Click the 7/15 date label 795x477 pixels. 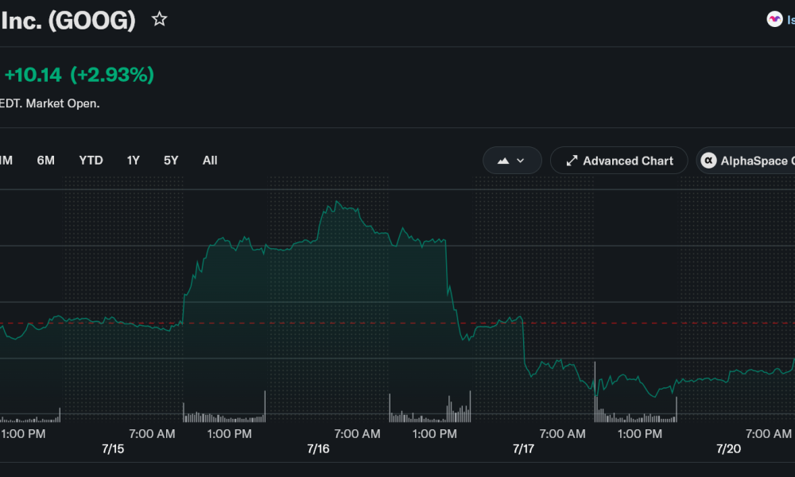pos(113,448)
